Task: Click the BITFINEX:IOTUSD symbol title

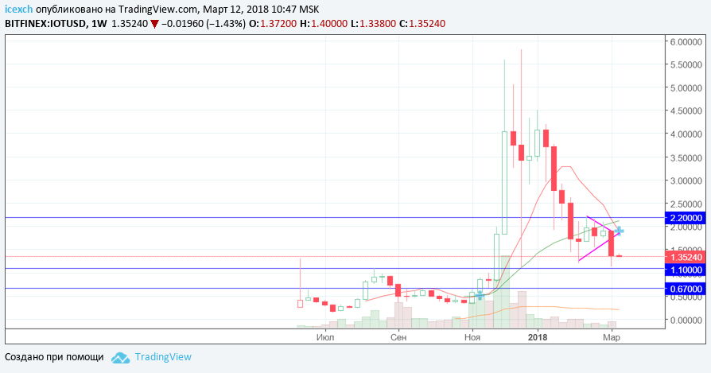Action: click(45, 24)
